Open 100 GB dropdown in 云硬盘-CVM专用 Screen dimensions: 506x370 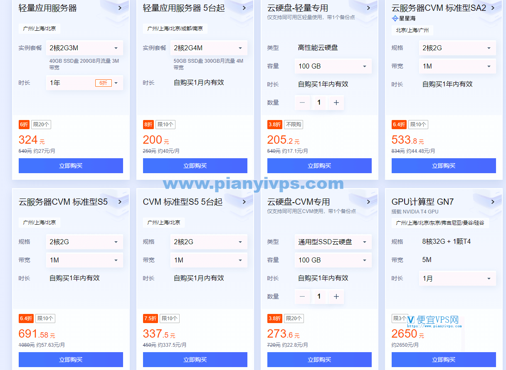coord(333,260)
